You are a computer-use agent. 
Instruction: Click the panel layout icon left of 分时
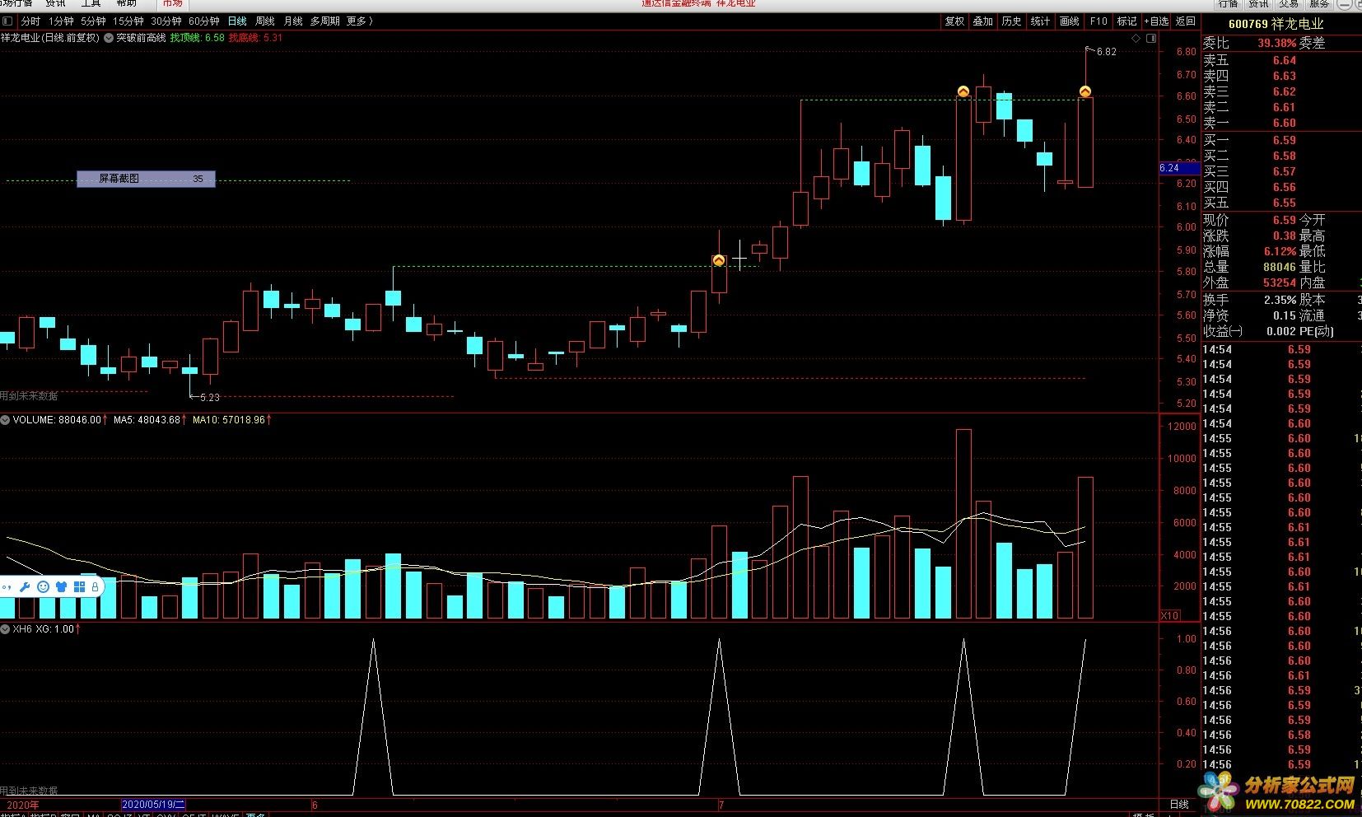point(7,21)
